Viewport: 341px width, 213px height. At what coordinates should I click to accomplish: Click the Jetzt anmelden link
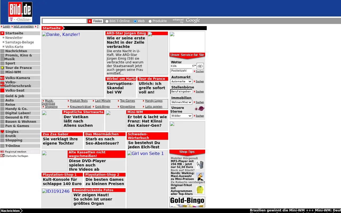[x=23, y=27]
